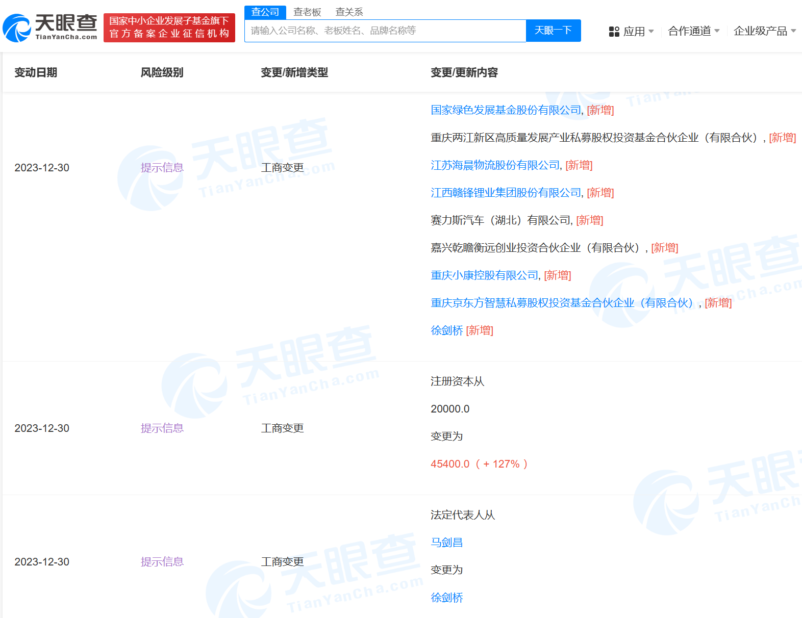
Task: Open the TianYanCha logo homepage
Action: click(x=50, y=28)
